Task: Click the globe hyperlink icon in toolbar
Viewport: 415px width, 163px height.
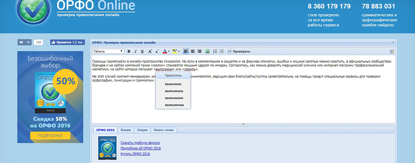Action: (x=207, y=51)
